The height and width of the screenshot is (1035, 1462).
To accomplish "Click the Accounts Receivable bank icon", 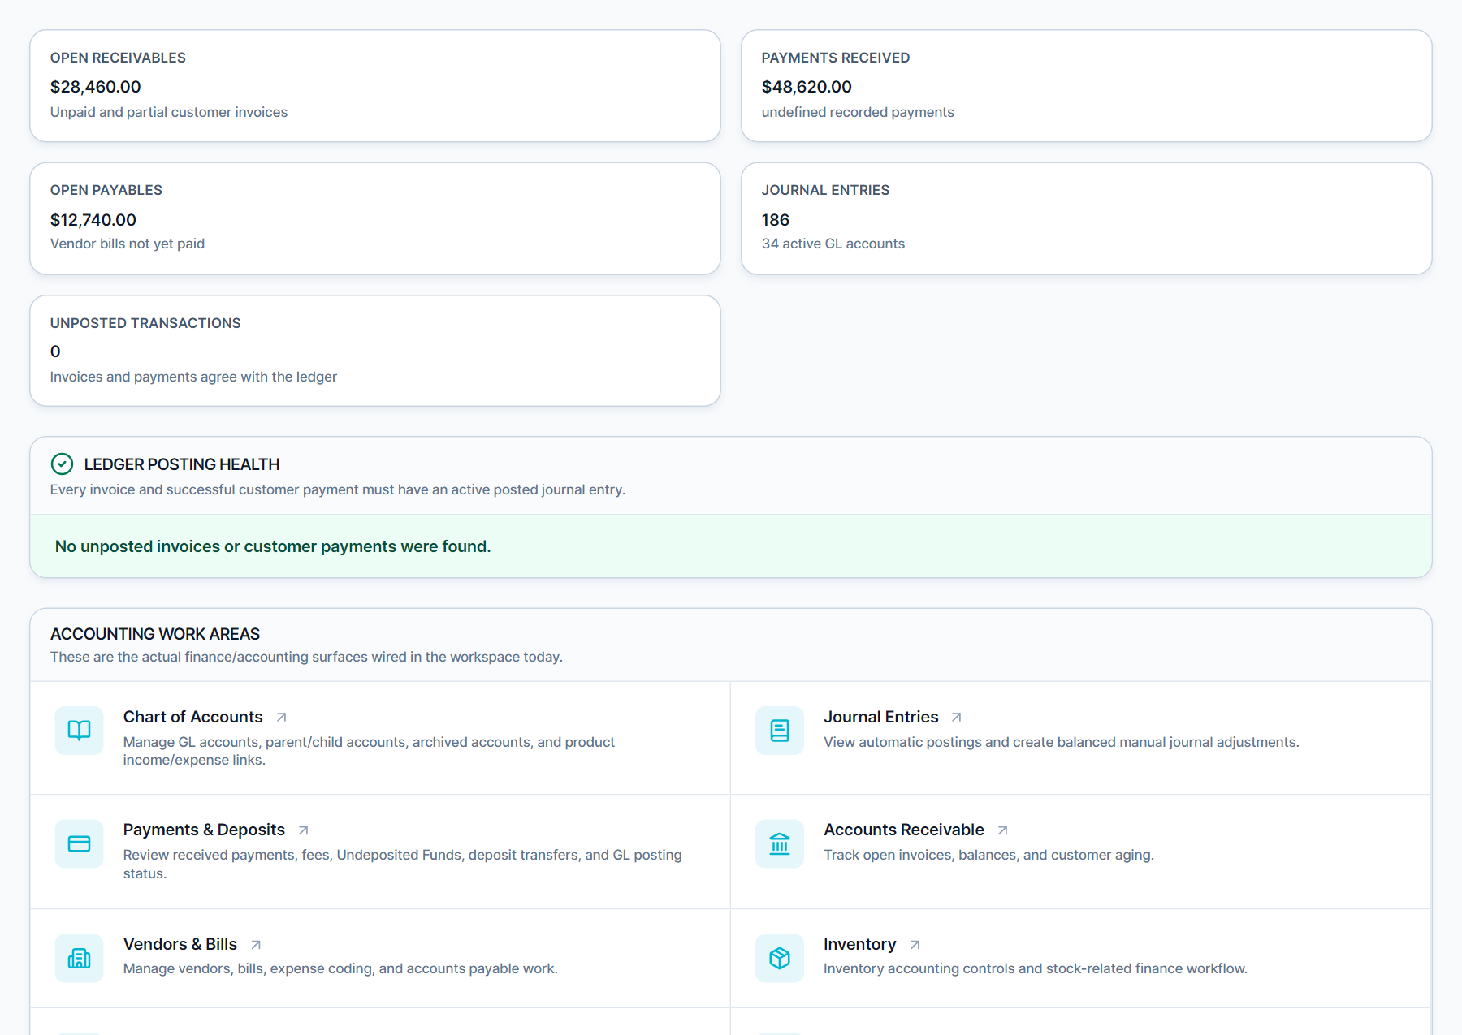I will (x=780, y=843).
